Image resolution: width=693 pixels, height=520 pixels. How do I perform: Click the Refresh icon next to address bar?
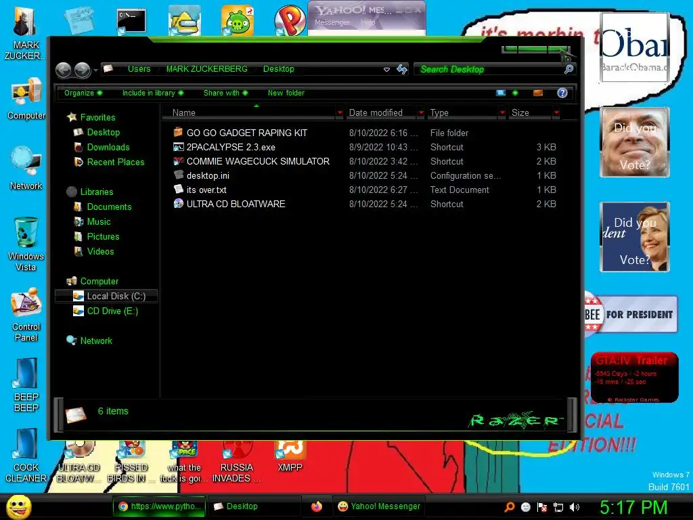click(402, 69)
